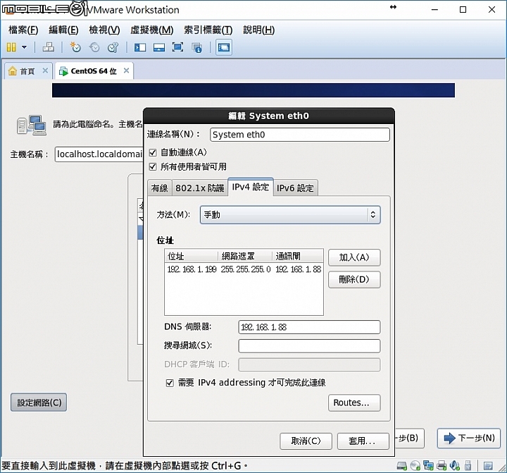
Task: Click the message log status bar icon
Action: tap(488, 466)
